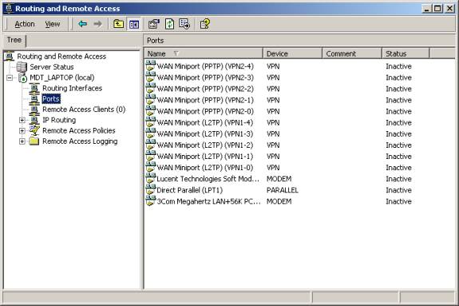The height and width of the screenshot is (306, 459).
Task: Click port icon for WAN Miniport (PPTP) (VPN2-1)
Action: pyautogui.click(x=150, y=100)
